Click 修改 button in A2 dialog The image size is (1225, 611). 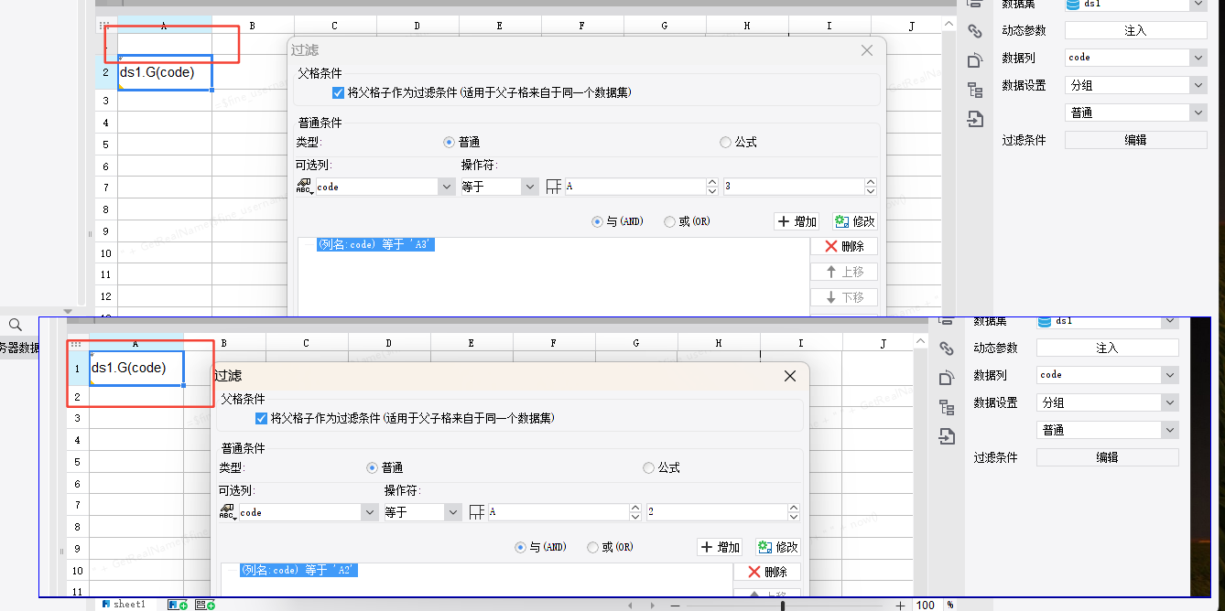pos(778,547)
